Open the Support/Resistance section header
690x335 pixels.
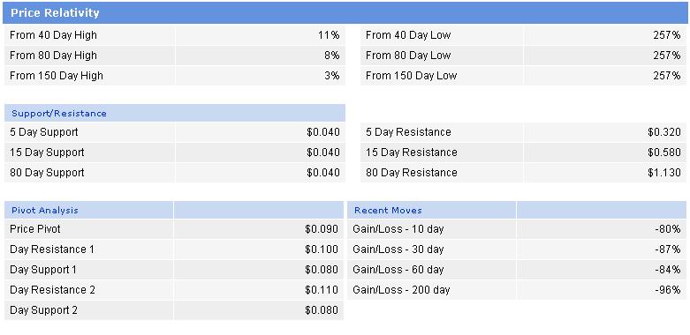tap(175, 113)
